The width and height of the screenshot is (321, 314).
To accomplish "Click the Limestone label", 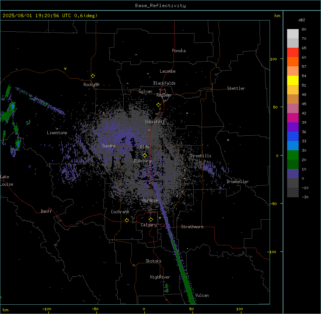I will pyautogui.click(x=57, y=133).
